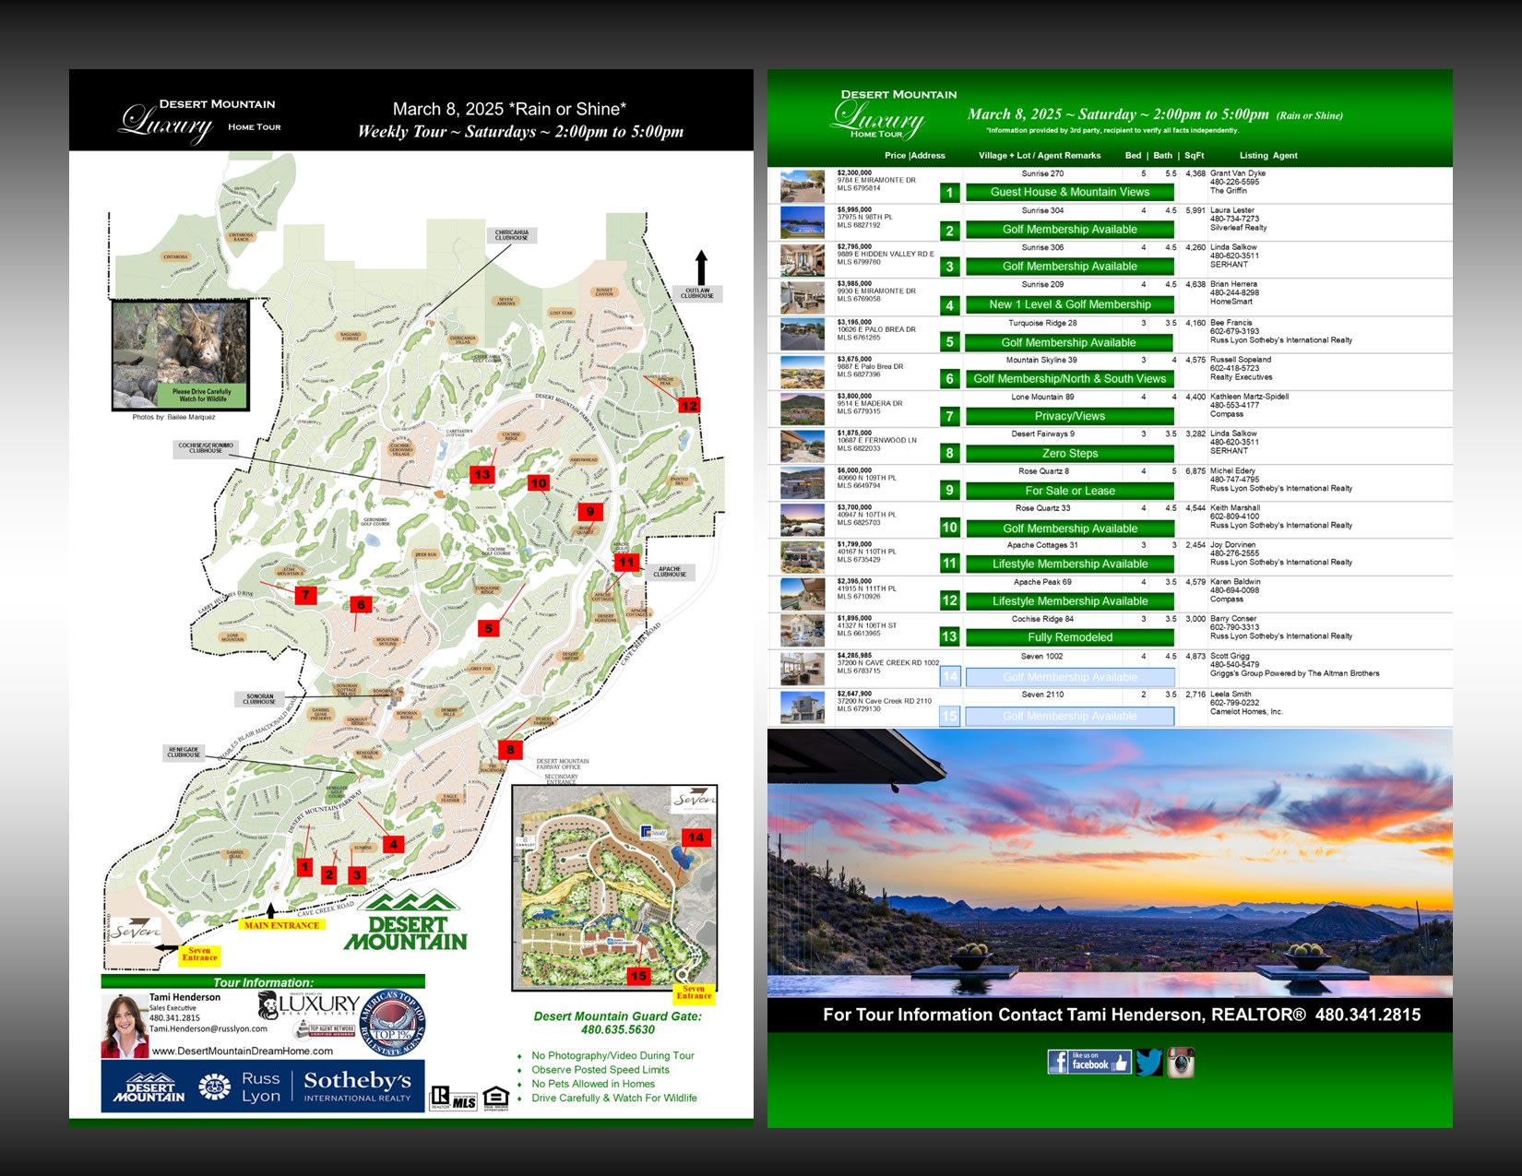Open the www.DesertMountainDreamHome.com link
The width and height of the screenshot is (1522, 1176).
(242, 1051)
